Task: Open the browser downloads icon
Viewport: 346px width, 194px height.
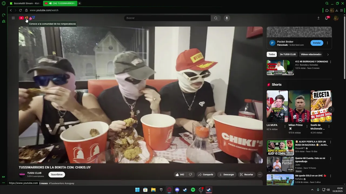Action: (337, 10)
